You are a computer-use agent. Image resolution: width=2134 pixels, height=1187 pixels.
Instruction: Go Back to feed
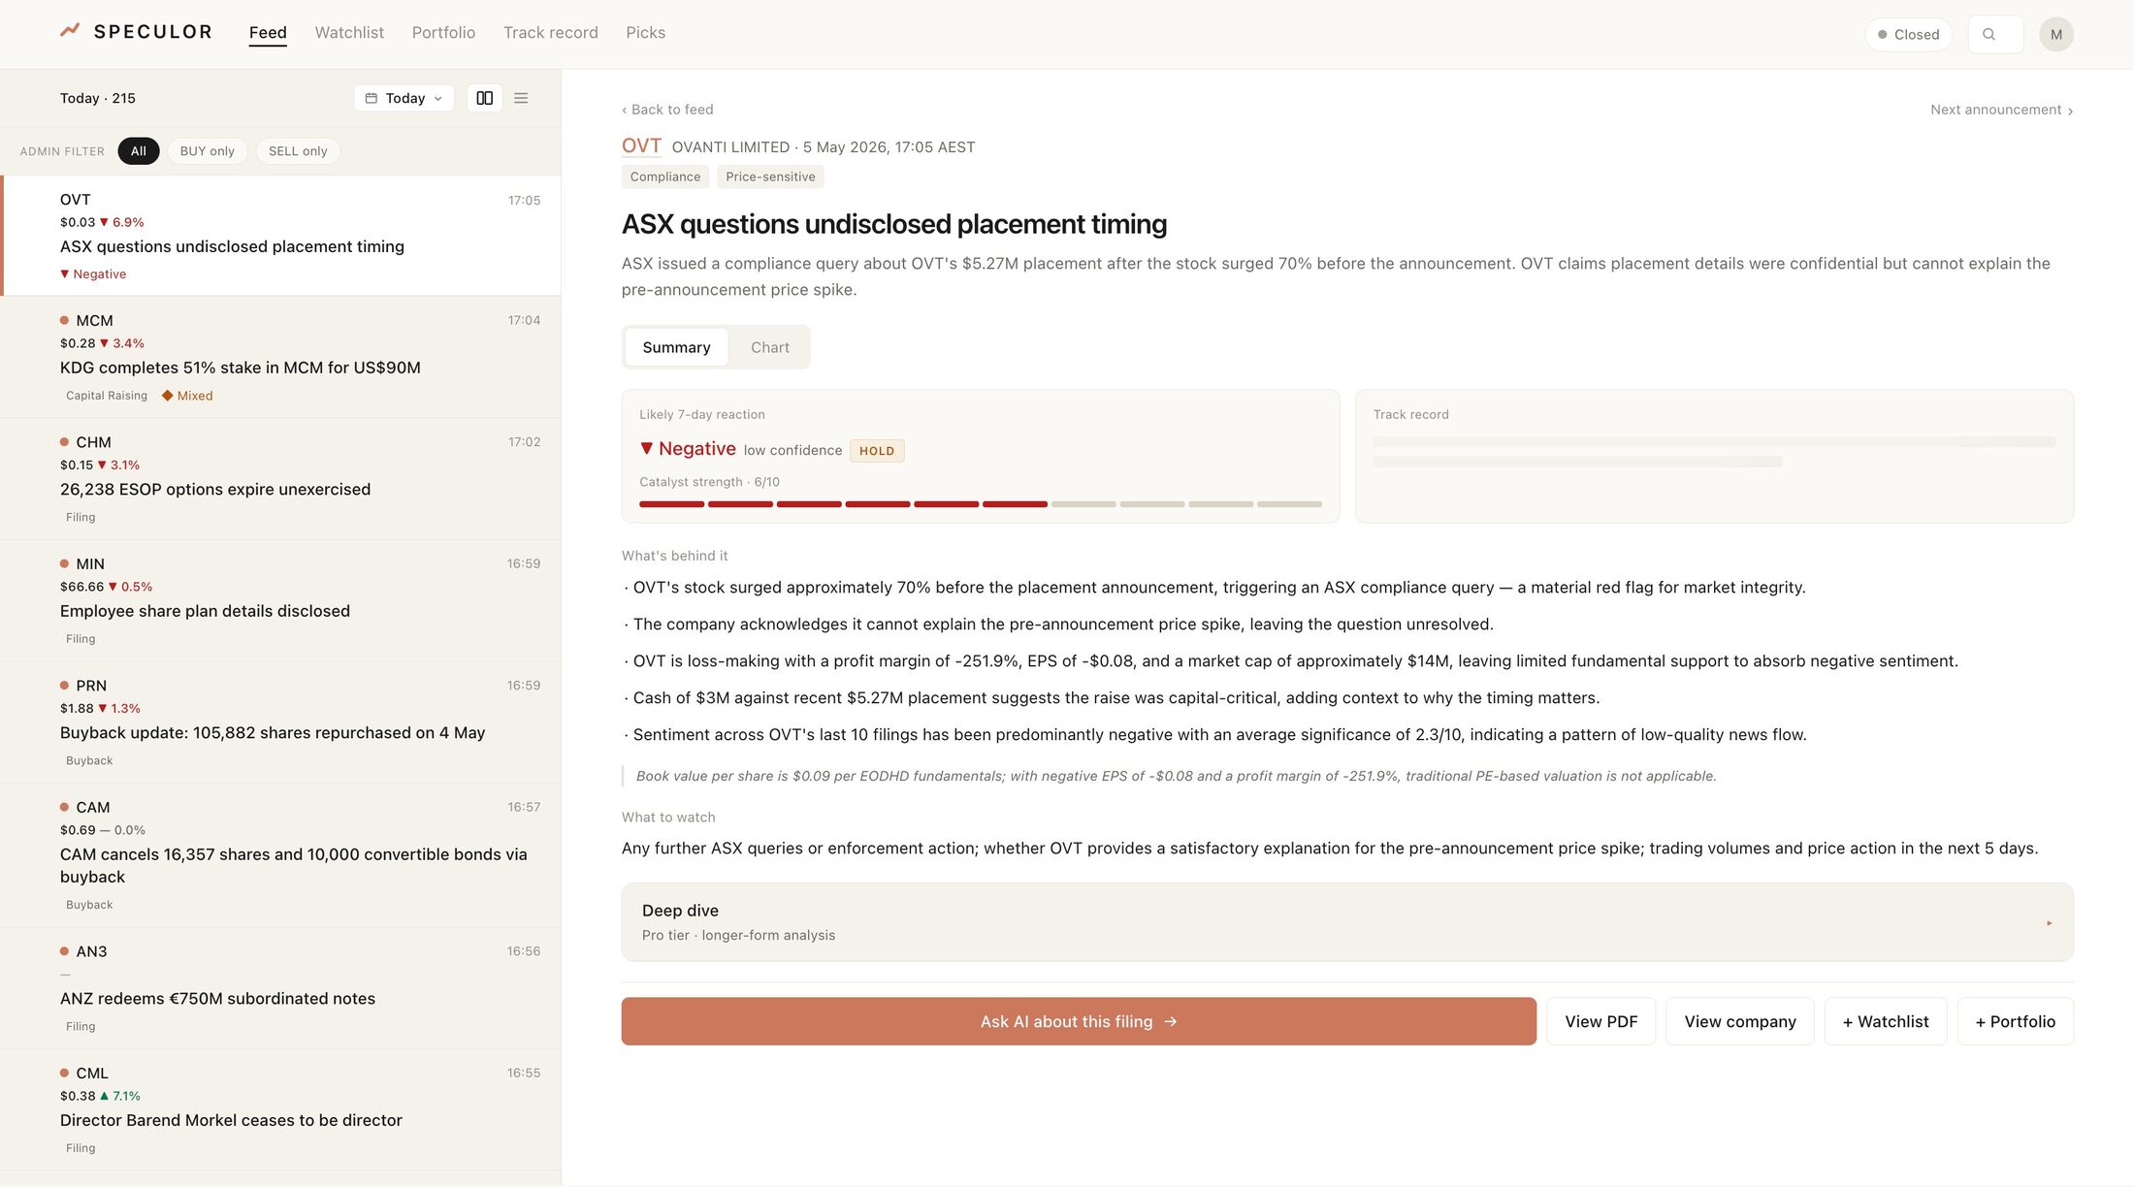[x=667, y=110]
